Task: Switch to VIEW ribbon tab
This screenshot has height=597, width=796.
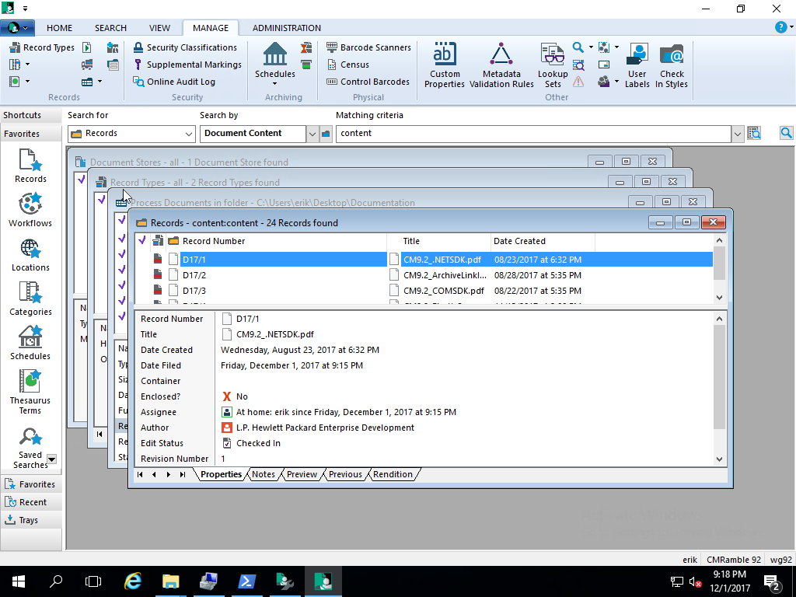Action: (x=159, y=28)
